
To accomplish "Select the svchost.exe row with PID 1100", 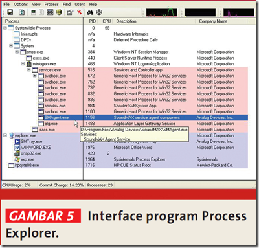I will tap(125, 111).
